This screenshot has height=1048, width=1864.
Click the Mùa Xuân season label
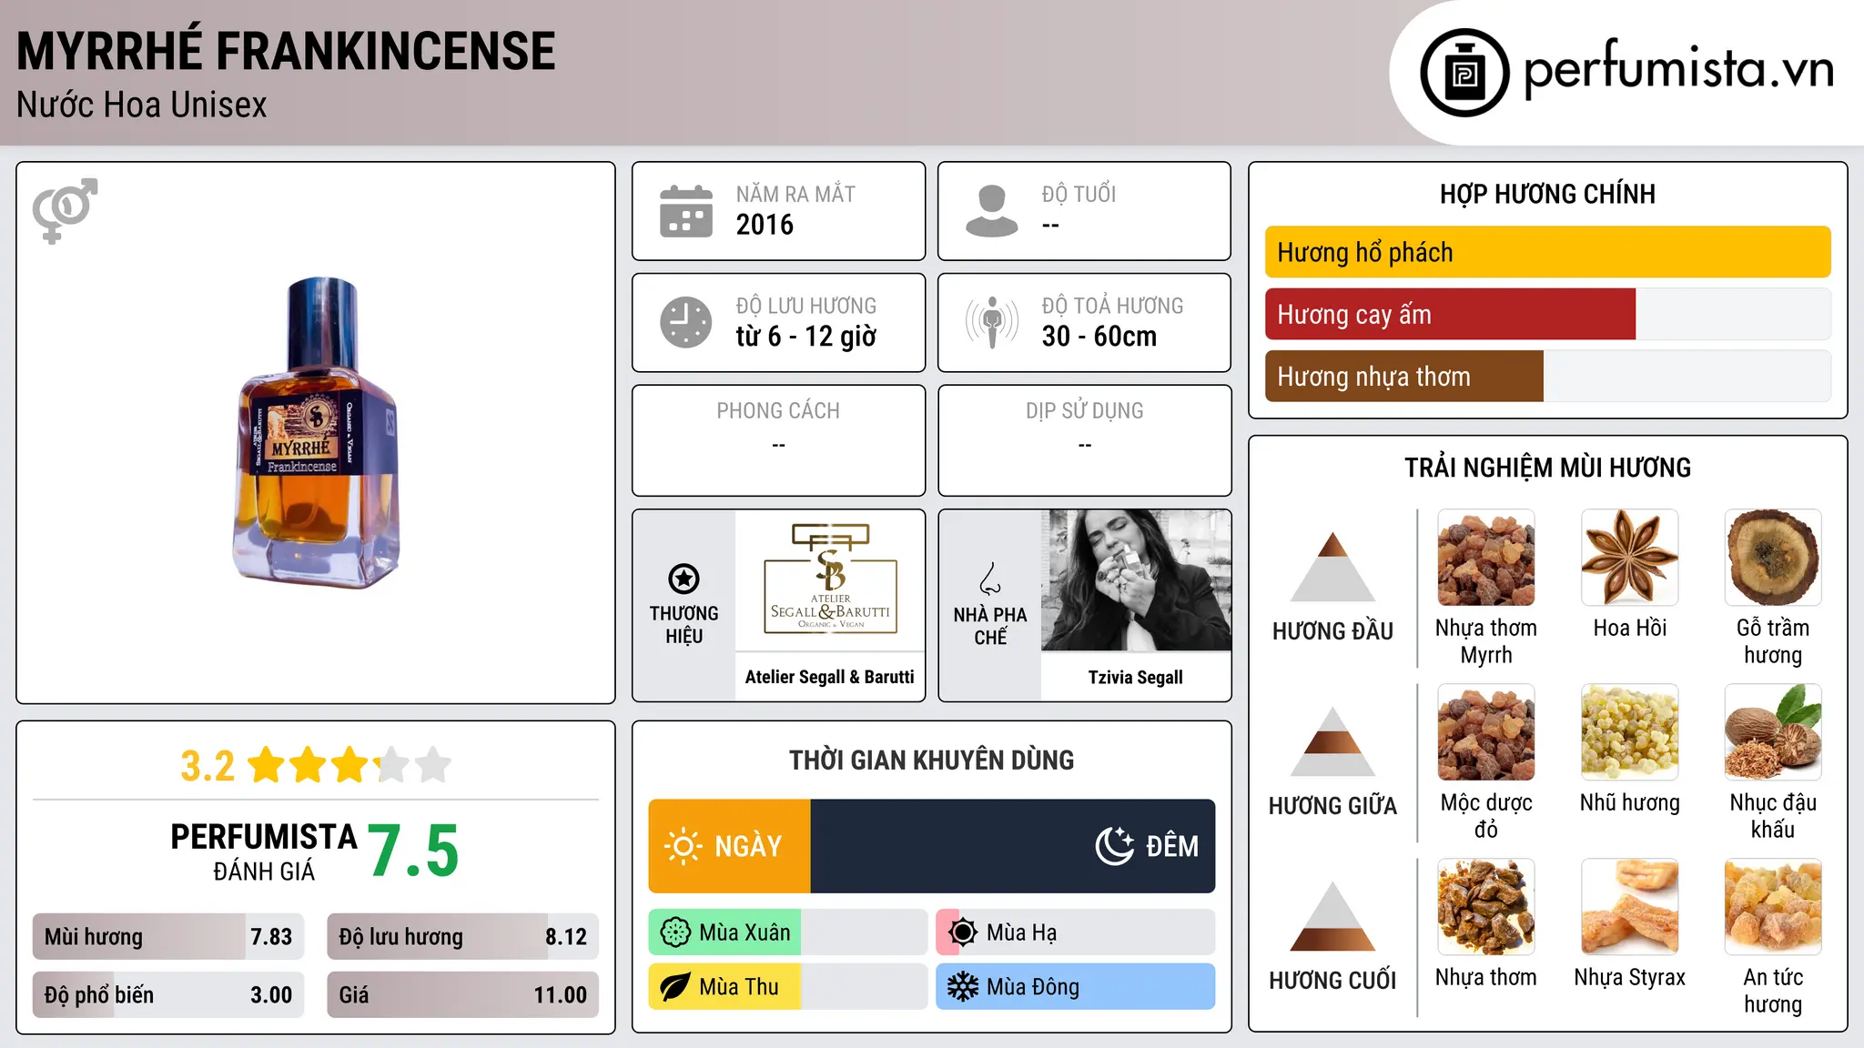tap(745, 932)
